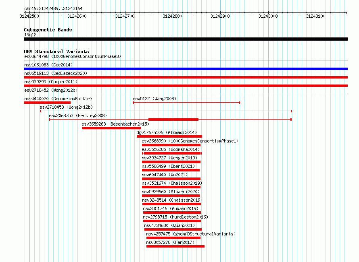
Task: Click the nsv5586499 (Ebert2021) label
Action: (168, 166)
